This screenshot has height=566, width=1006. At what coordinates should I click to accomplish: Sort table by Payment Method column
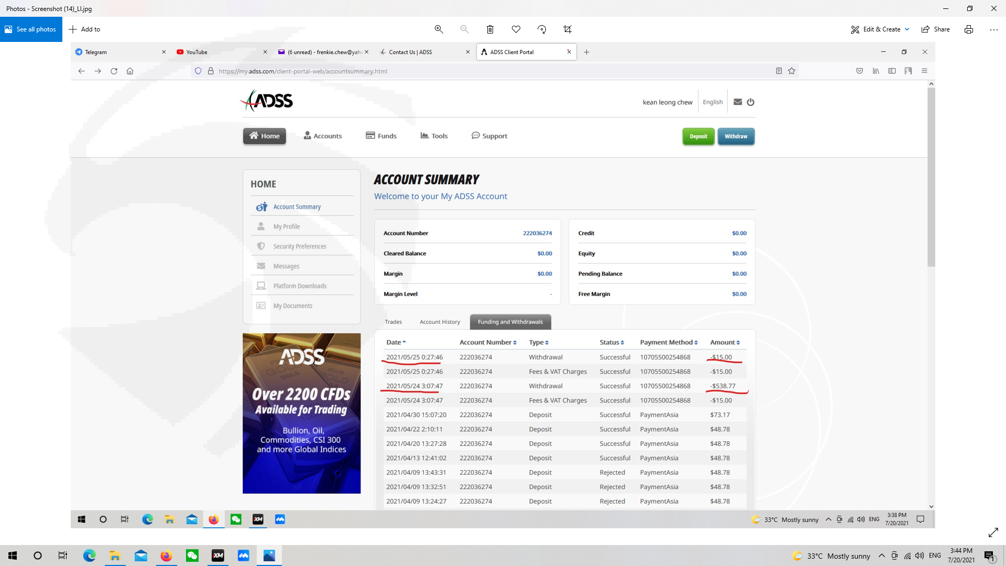click(669, 342)
